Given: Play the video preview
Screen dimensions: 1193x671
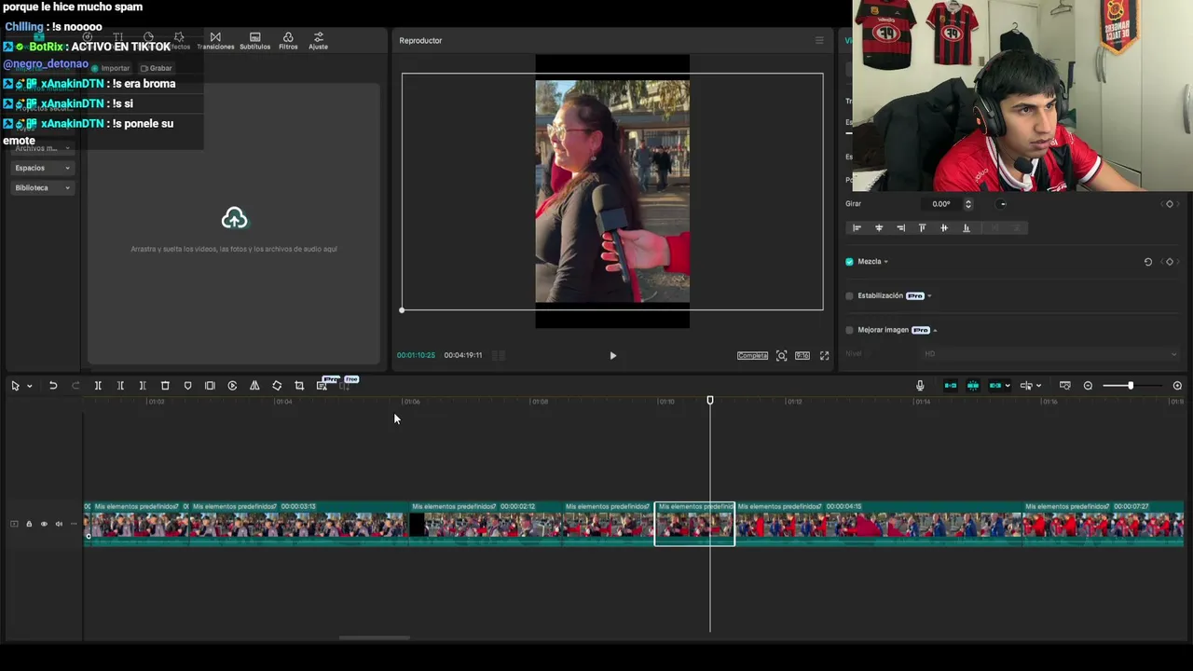Looking at the screenshot, I should click(x=612, y=356).
